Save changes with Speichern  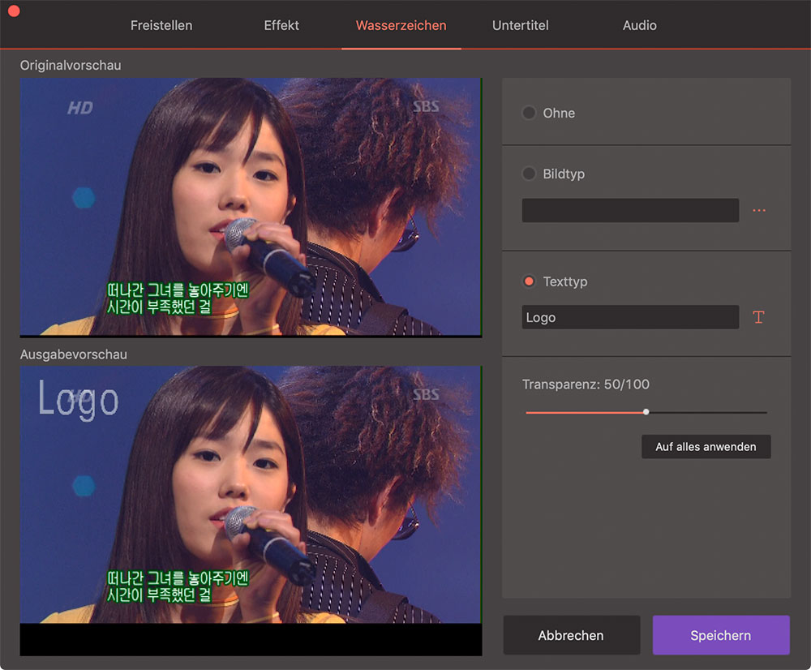pos(721,635)
